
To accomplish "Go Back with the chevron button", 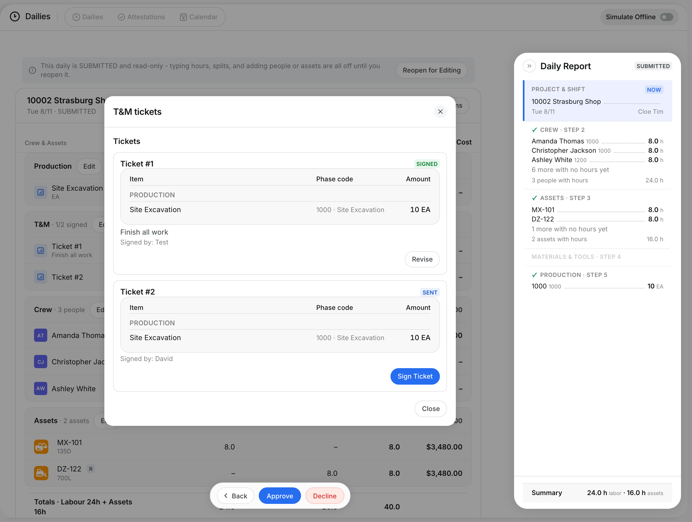I will [x=236, y=496].
